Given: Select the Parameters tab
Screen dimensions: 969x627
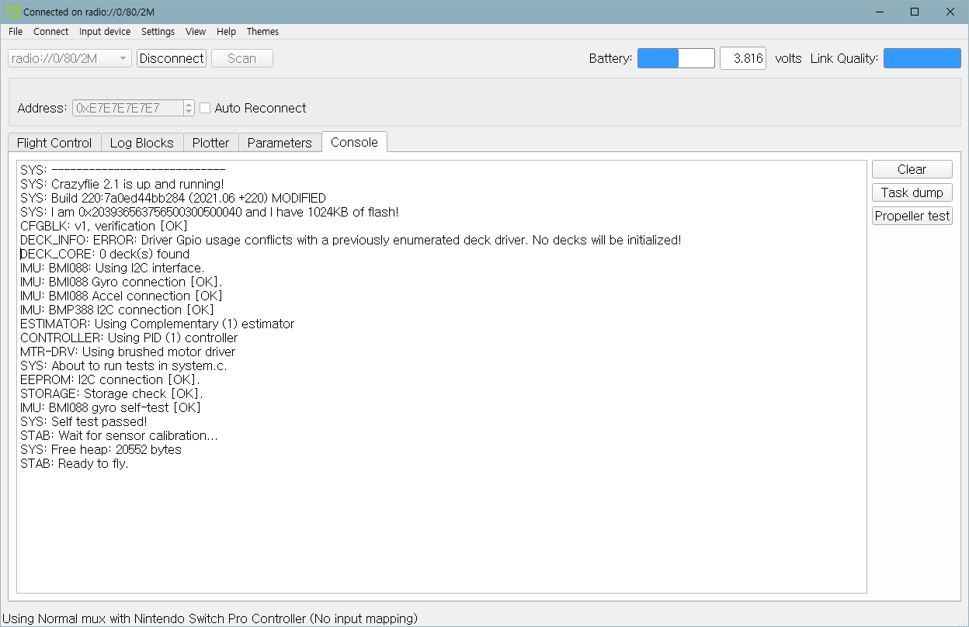Looking at the screenshot, I should coord(280,143).
